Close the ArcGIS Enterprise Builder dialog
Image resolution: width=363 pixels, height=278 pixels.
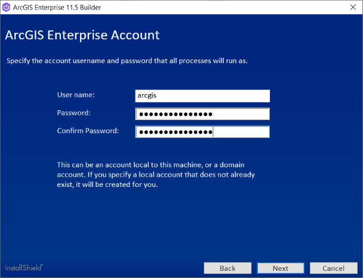tap(348, 7)
